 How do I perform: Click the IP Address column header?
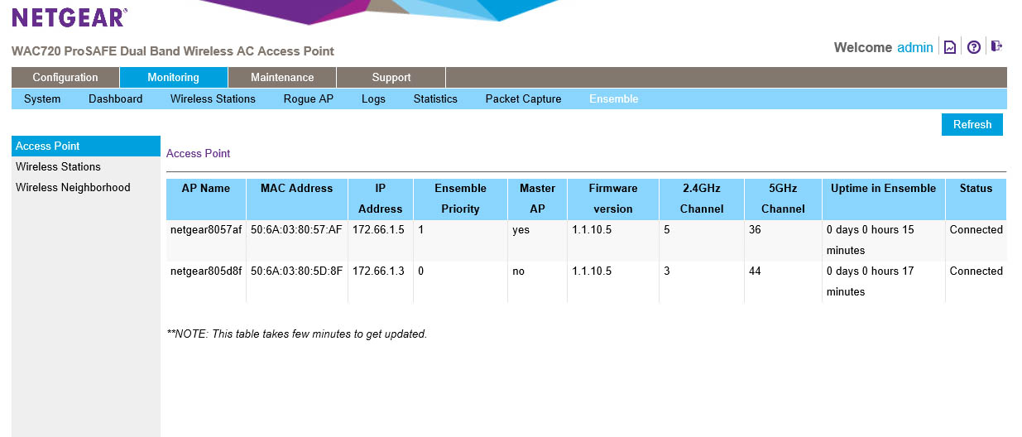coord(381,199)
